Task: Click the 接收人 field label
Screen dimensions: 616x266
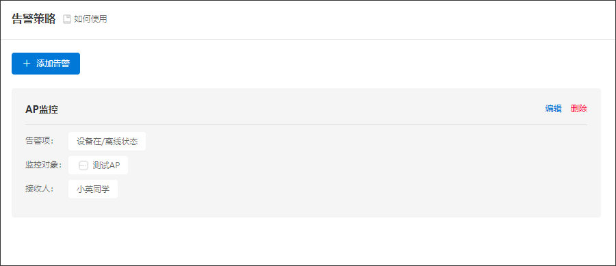Action: click(40, 189)
